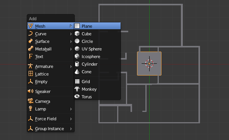The height and width of the screenshot is (140, 229).
Task: Click the Icosphere icon
Action: [x=77, y=57]
